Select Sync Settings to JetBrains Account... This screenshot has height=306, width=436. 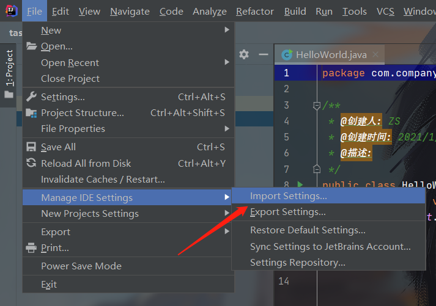pos(328,247)
